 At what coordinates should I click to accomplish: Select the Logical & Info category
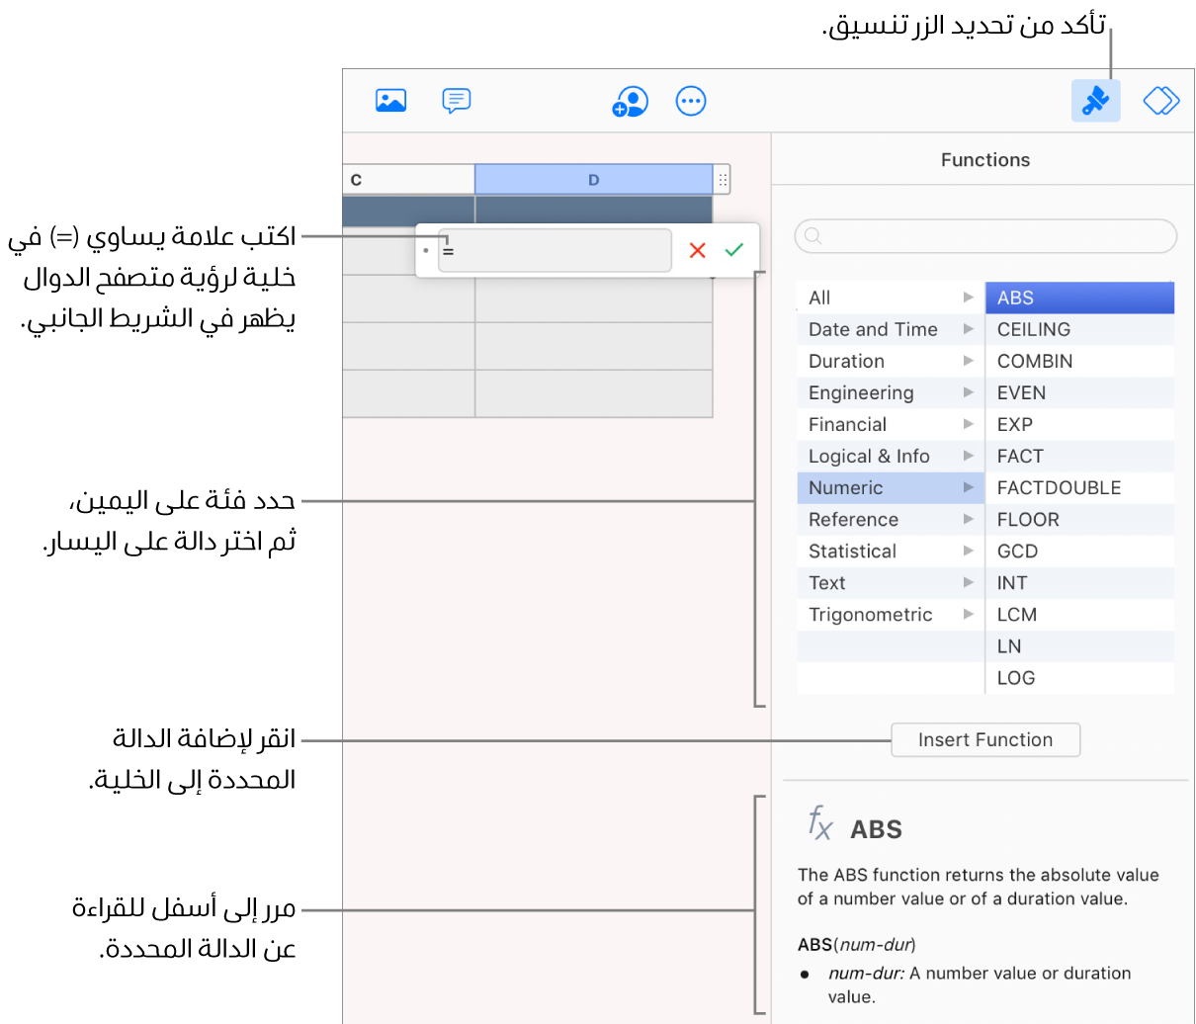pos(891,456)
